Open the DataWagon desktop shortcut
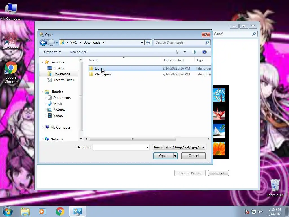Image resolution: width=289 pixels, height=217 pixels. 11,41
